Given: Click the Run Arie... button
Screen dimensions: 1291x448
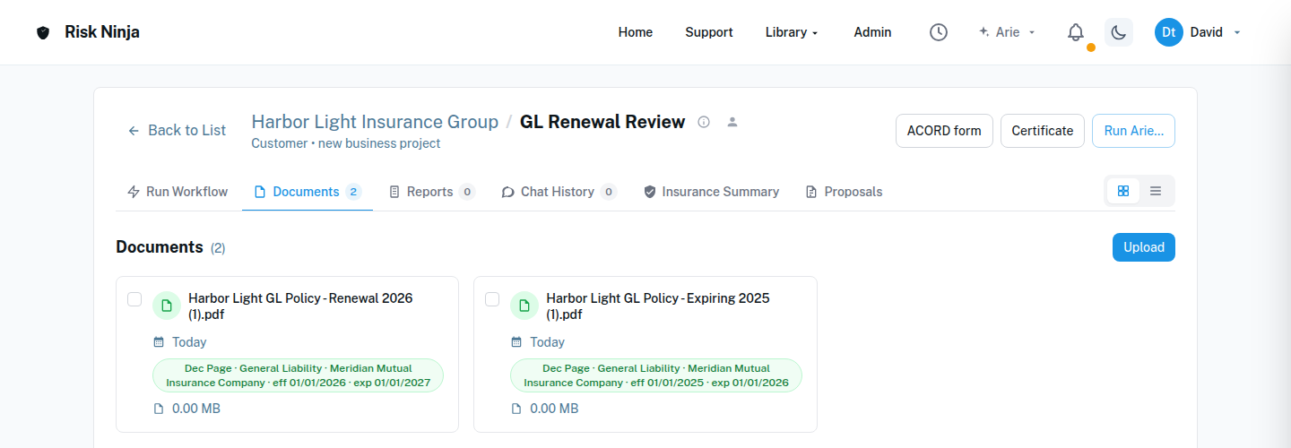Looking at the screenshot, I should pos(1133,131).
